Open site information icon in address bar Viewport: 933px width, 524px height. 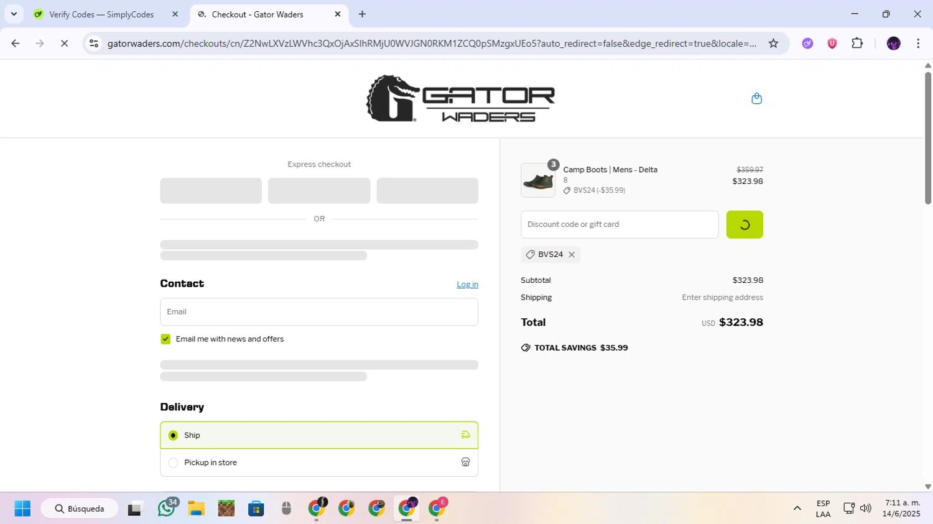click(x=94, y=44)
